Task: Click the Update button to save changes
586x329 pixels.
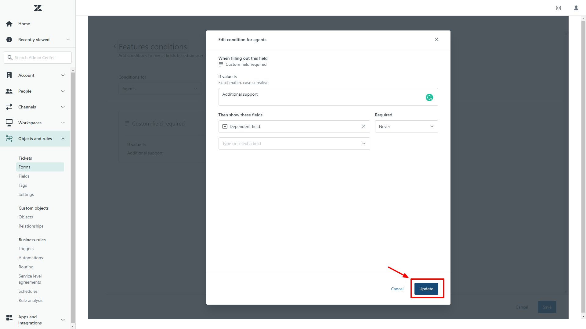Action: click(426, 288)
